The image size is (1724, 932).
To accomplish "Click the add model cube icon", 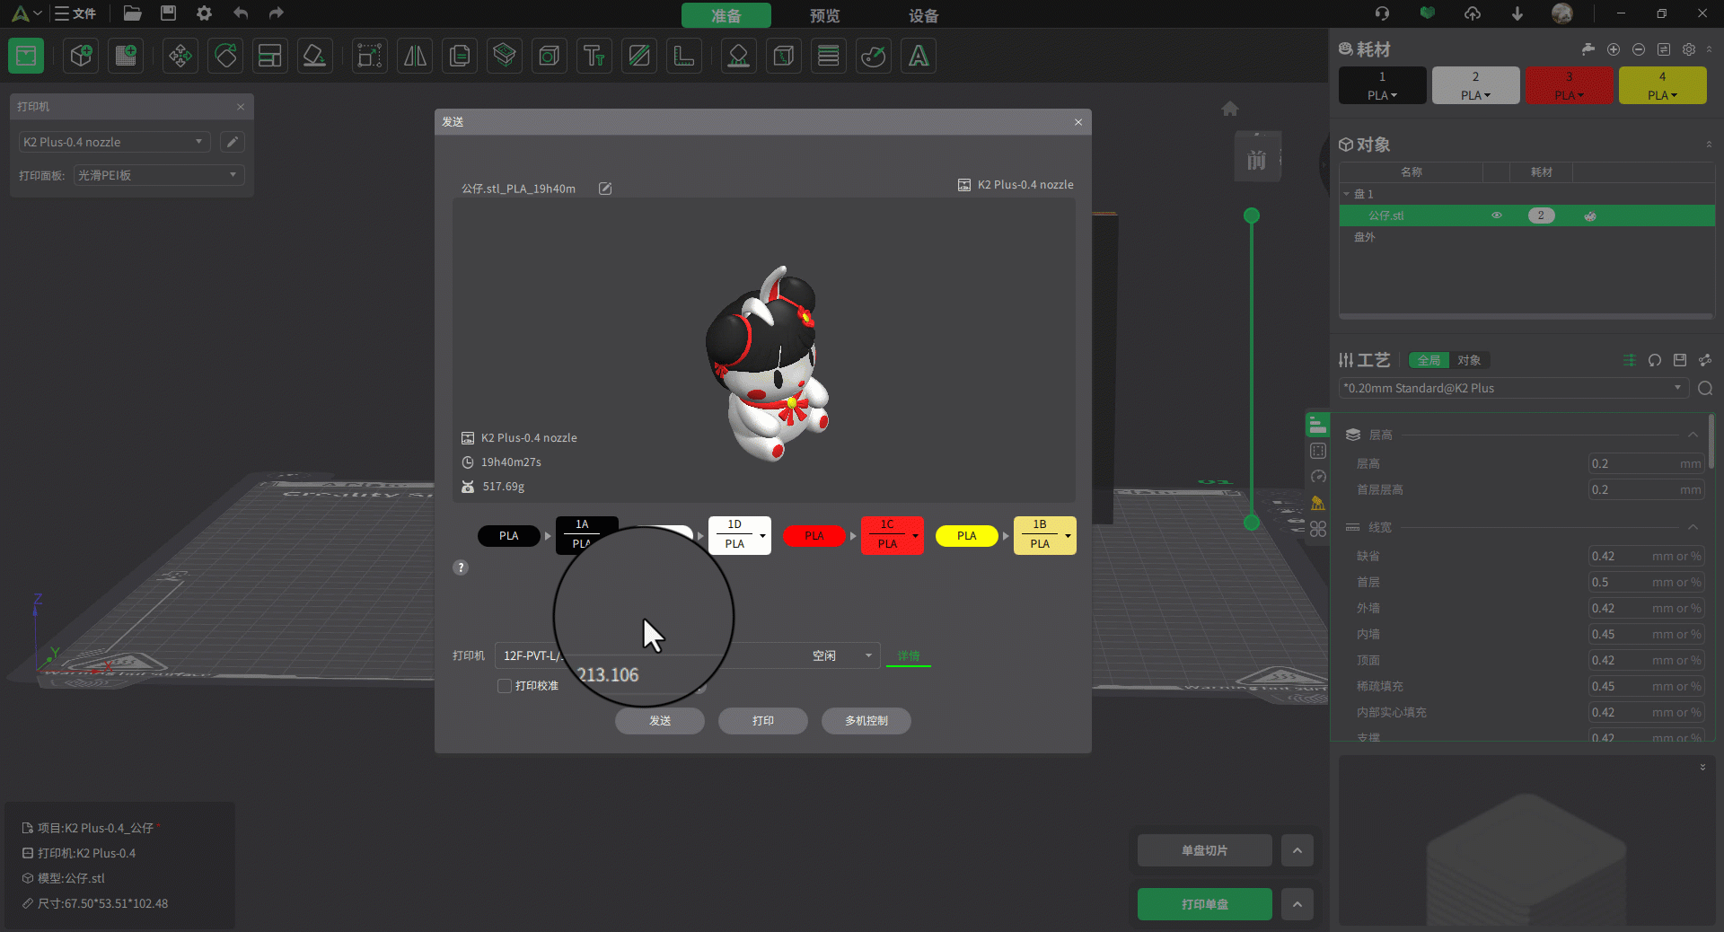I will 81,56.
